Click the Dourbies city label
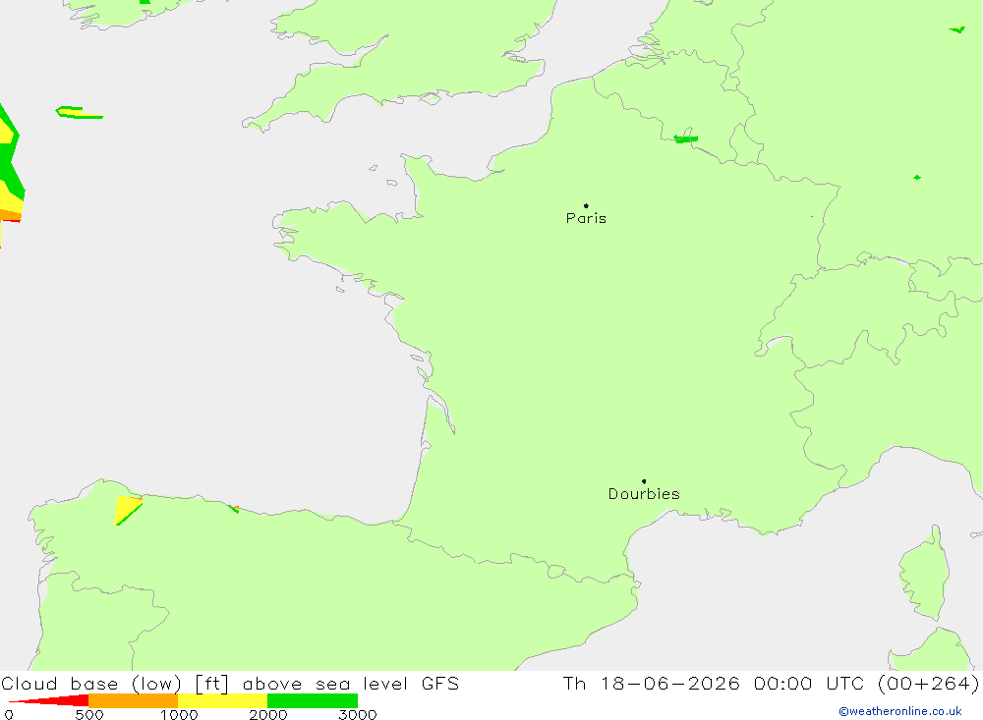The width and height of the screenshot is (983, 720). pos(644,494)
